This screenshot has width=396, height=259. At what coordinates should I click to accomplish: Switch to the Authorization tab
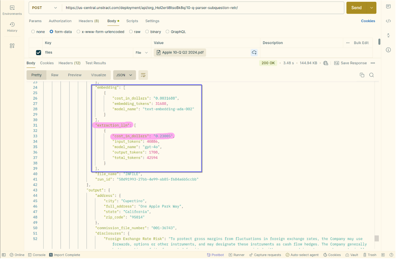coord(60,21)
